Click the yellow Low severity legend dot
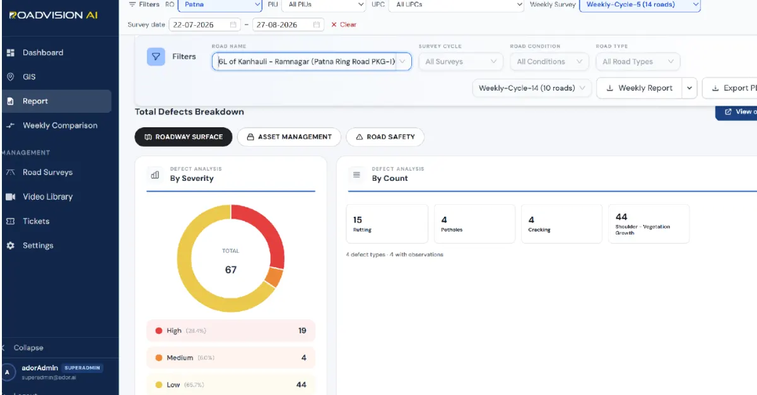757x395 pixels. click(x=159, y=385)
